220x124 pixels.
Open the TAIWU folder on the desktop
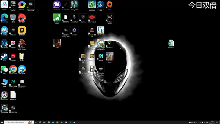[x=22, y=57]
